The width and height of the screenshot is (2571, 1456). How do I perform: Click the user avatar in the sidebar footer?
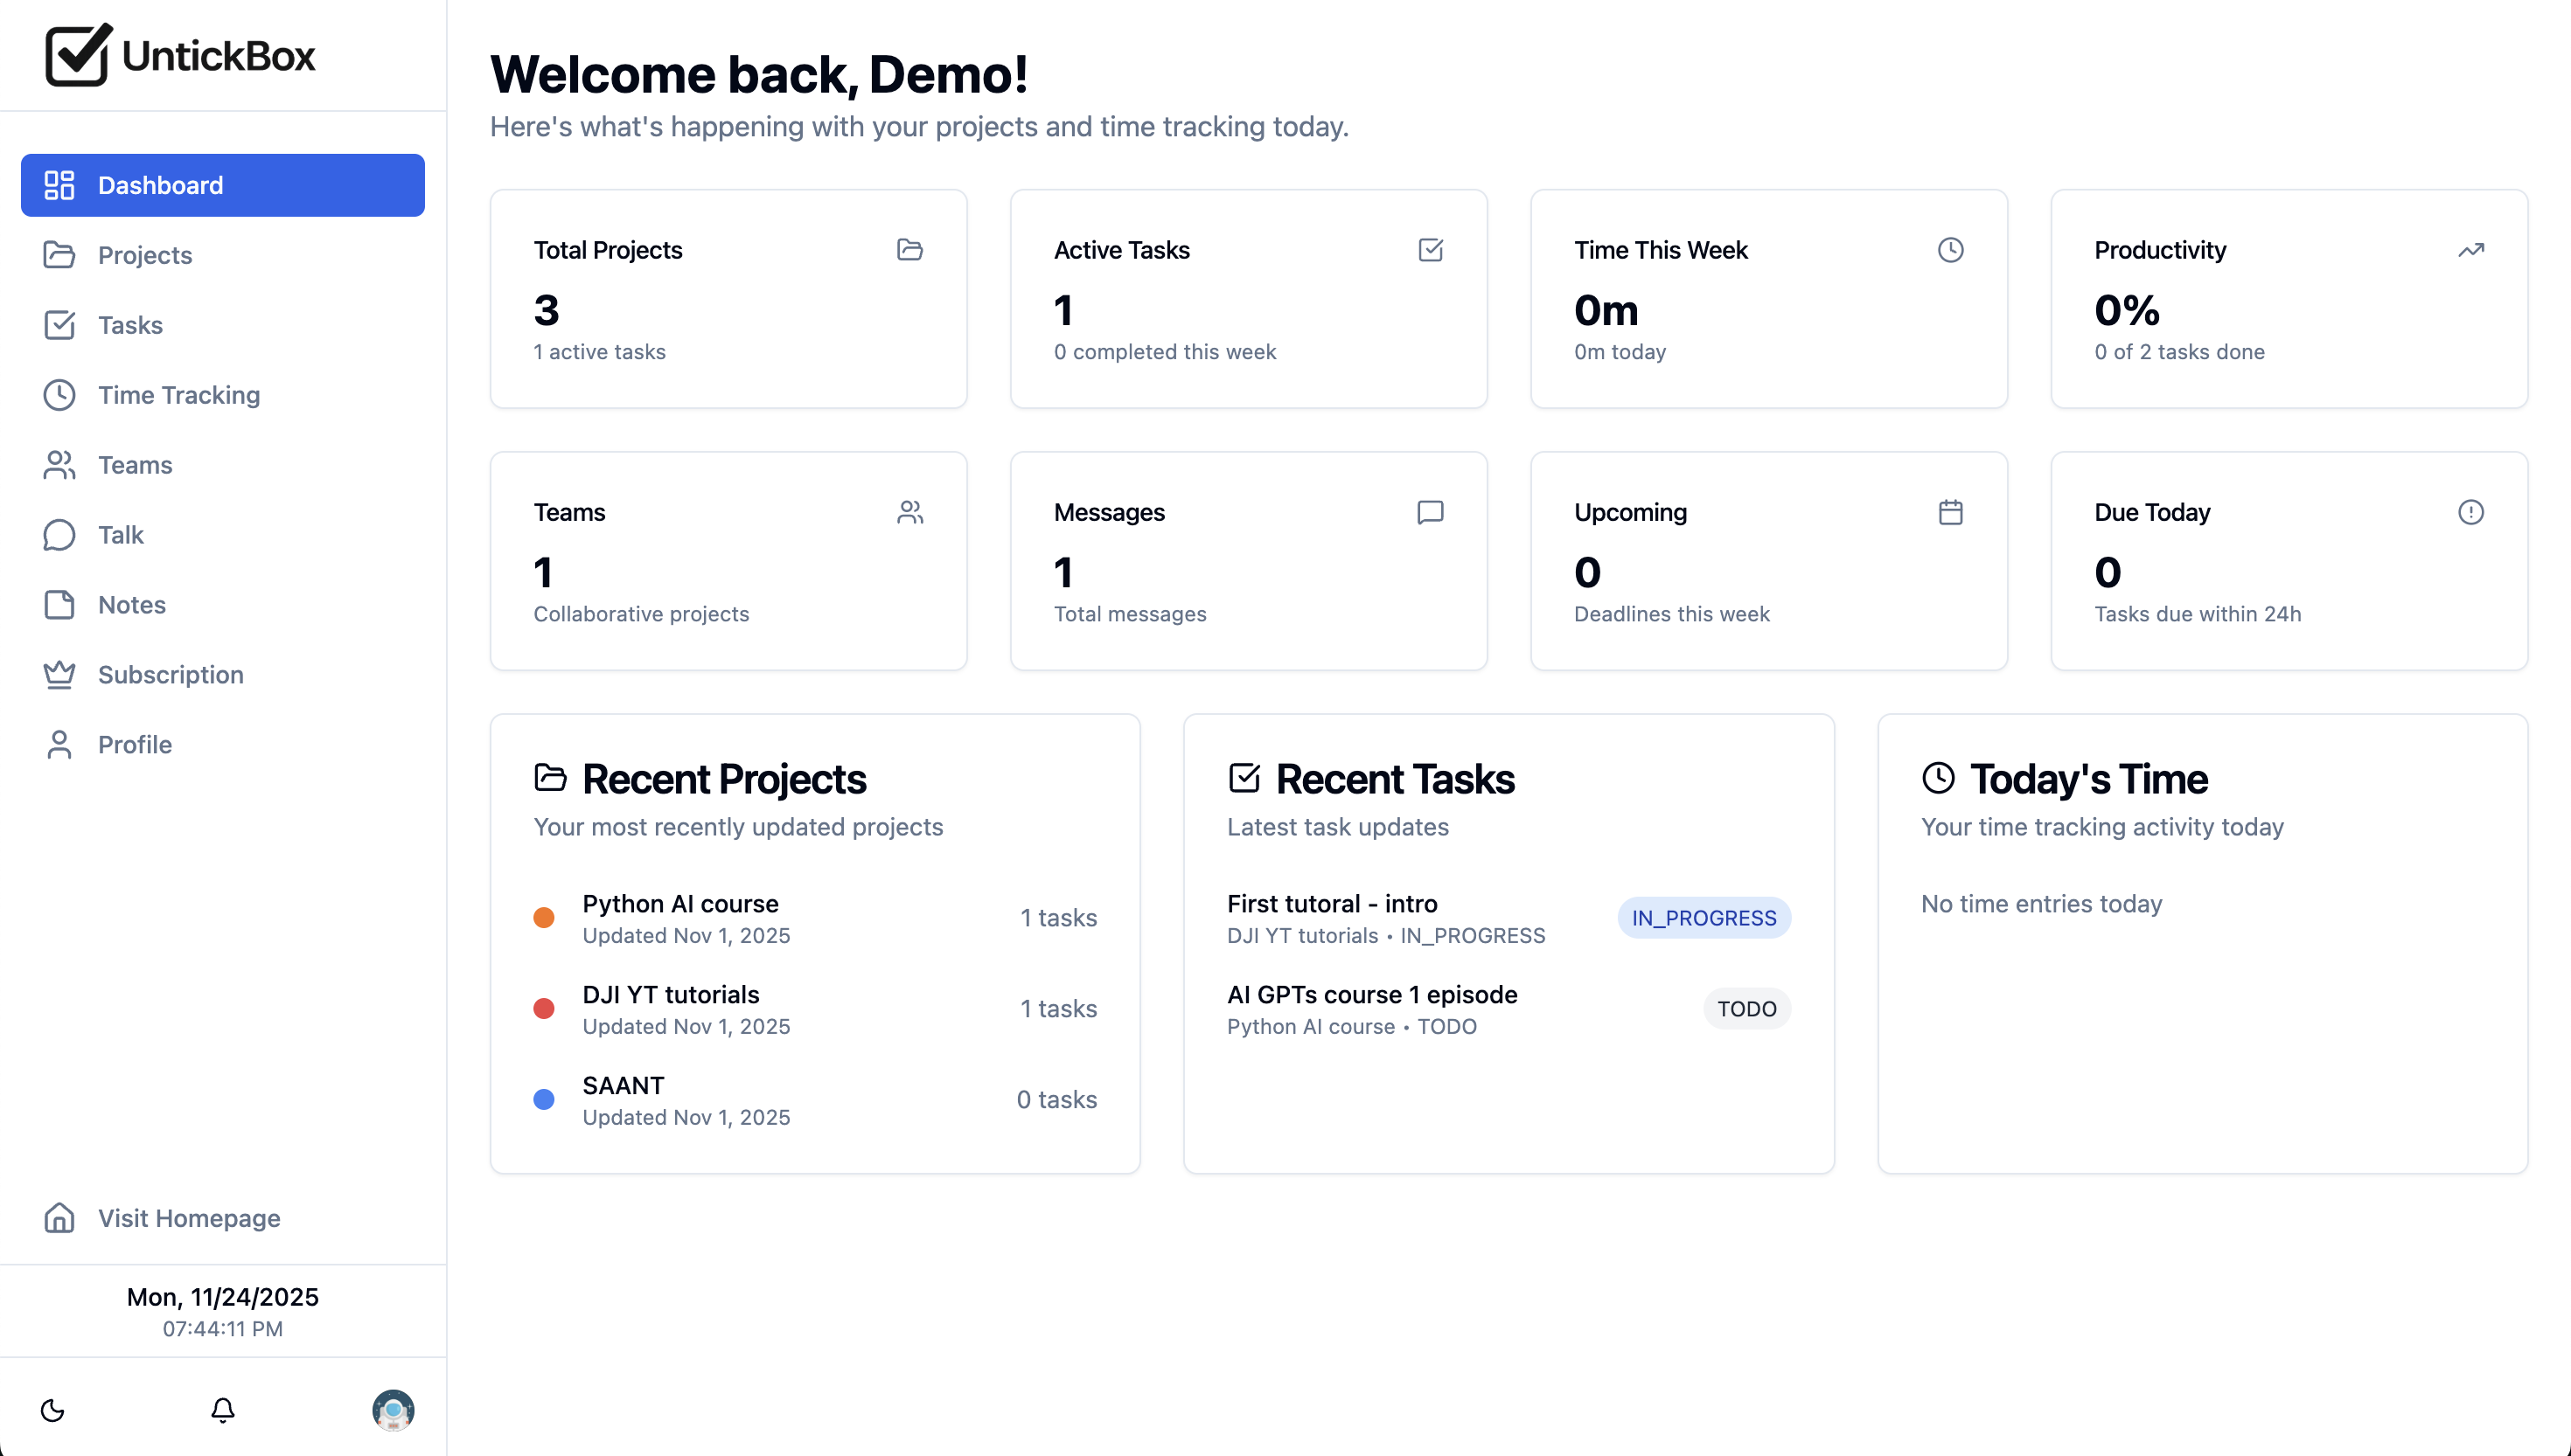394,1410
